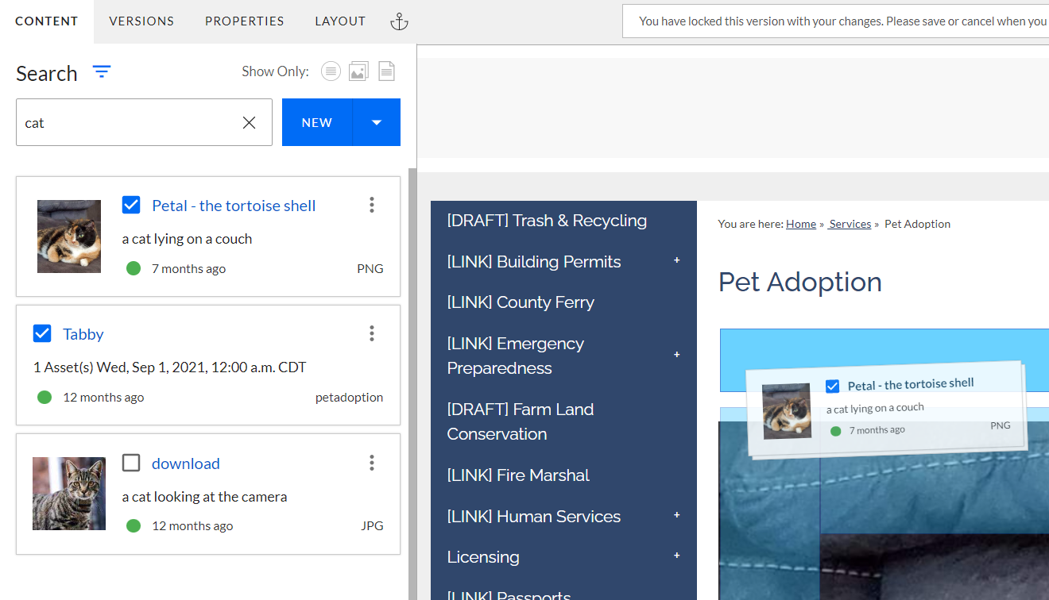Screen dimensions: 1049x600
Task: Follow the Home breadcrumb link
Action: pyautogui.click(x=801, y=224)
